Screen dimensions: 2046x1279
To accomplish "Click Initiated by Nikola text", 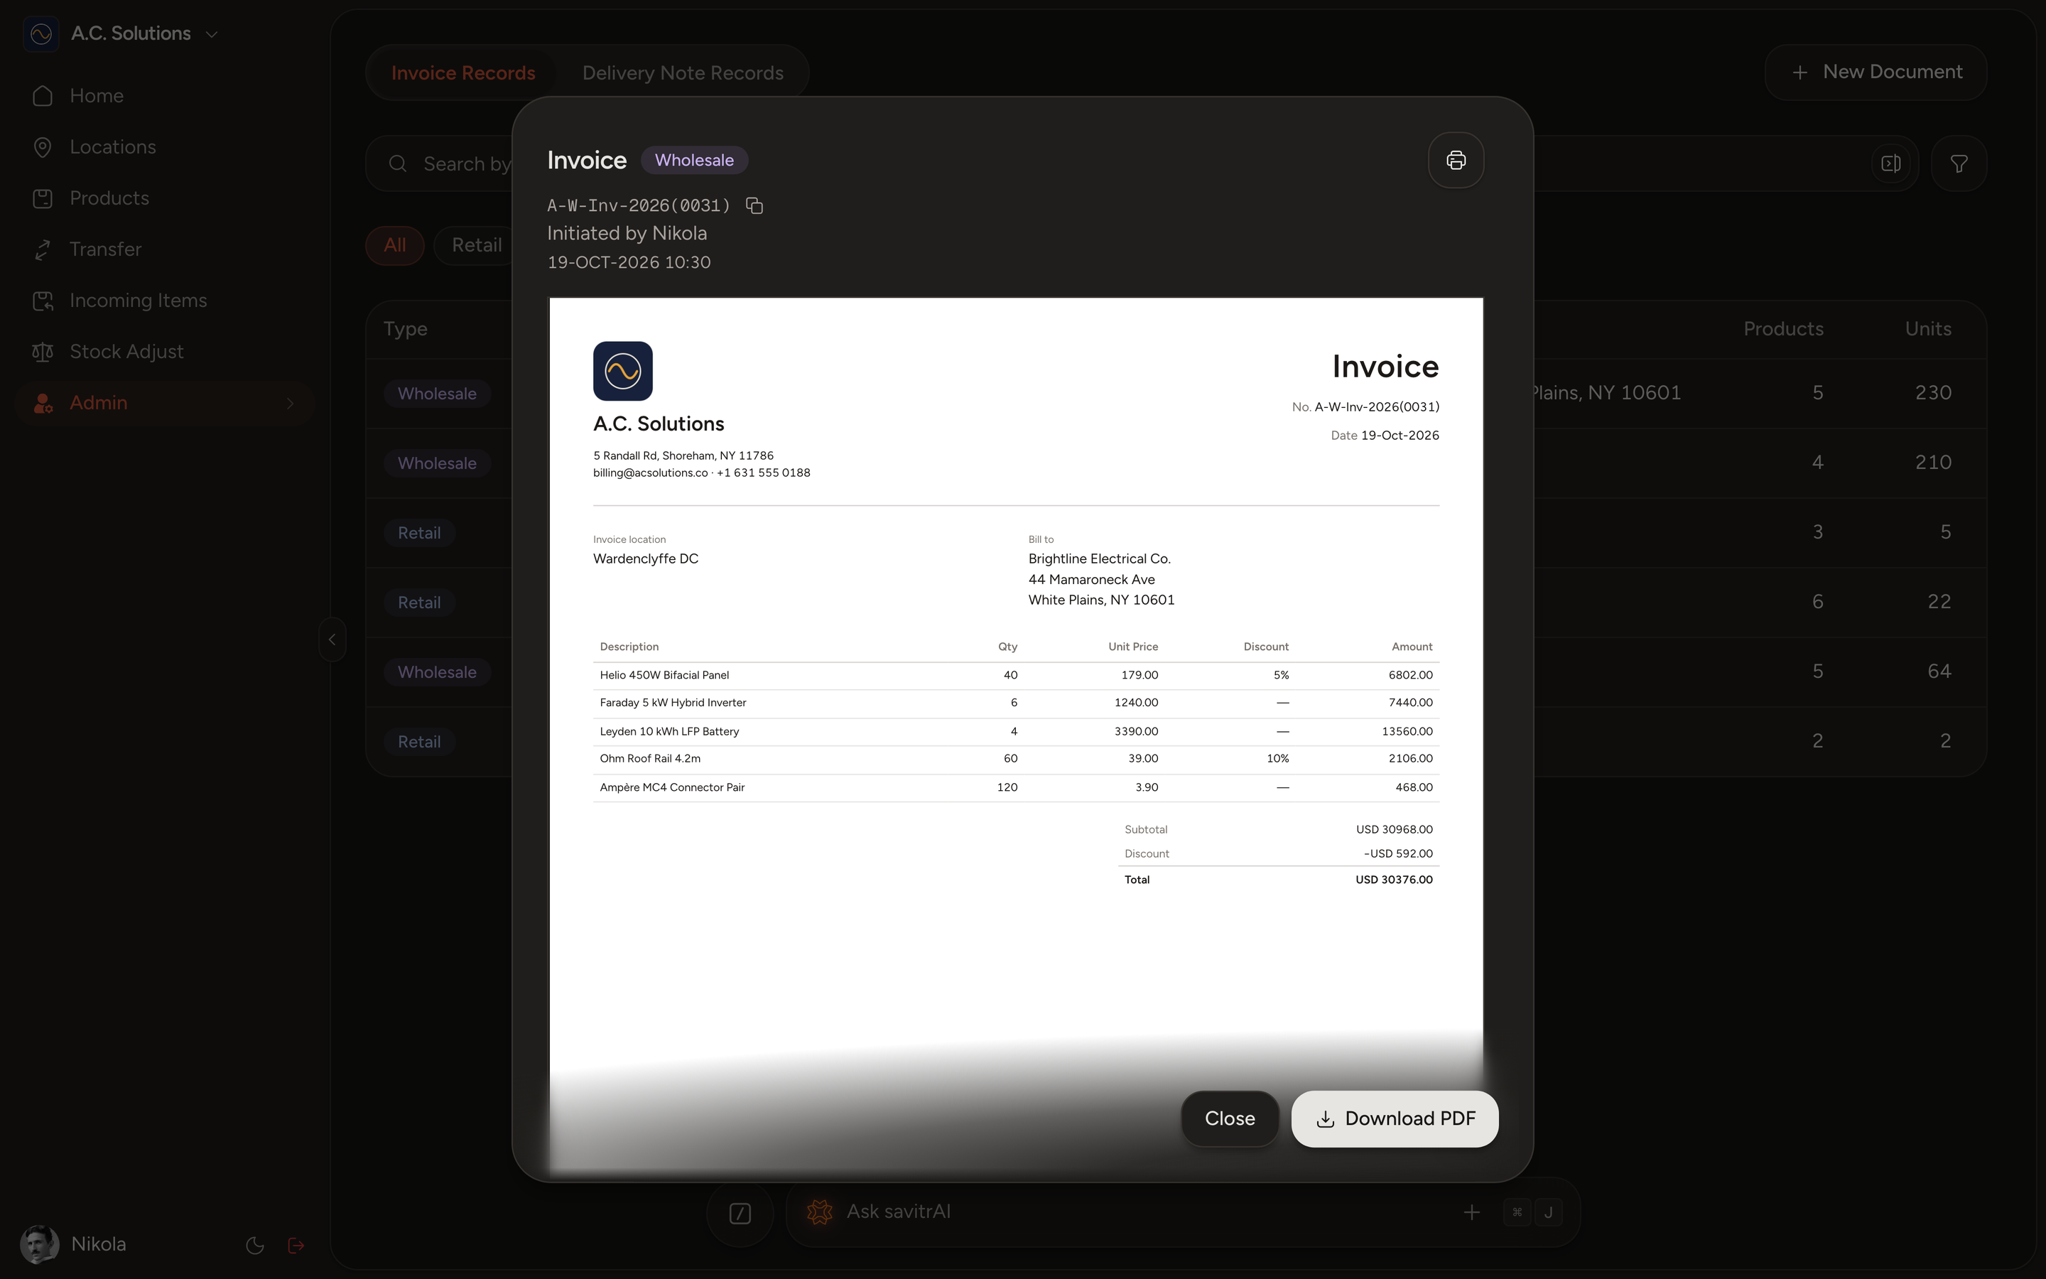I will click(627, 234).
